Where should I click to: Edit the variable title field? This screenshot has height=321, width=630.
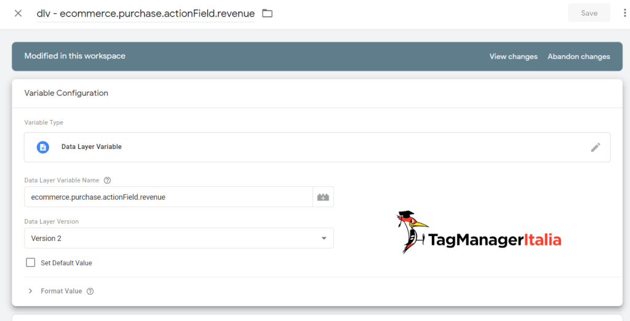(x=145, y=14)
